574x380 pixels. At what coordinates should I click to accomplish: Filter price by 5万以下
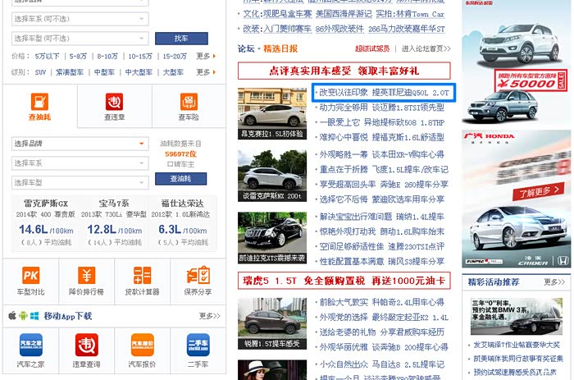48,56
